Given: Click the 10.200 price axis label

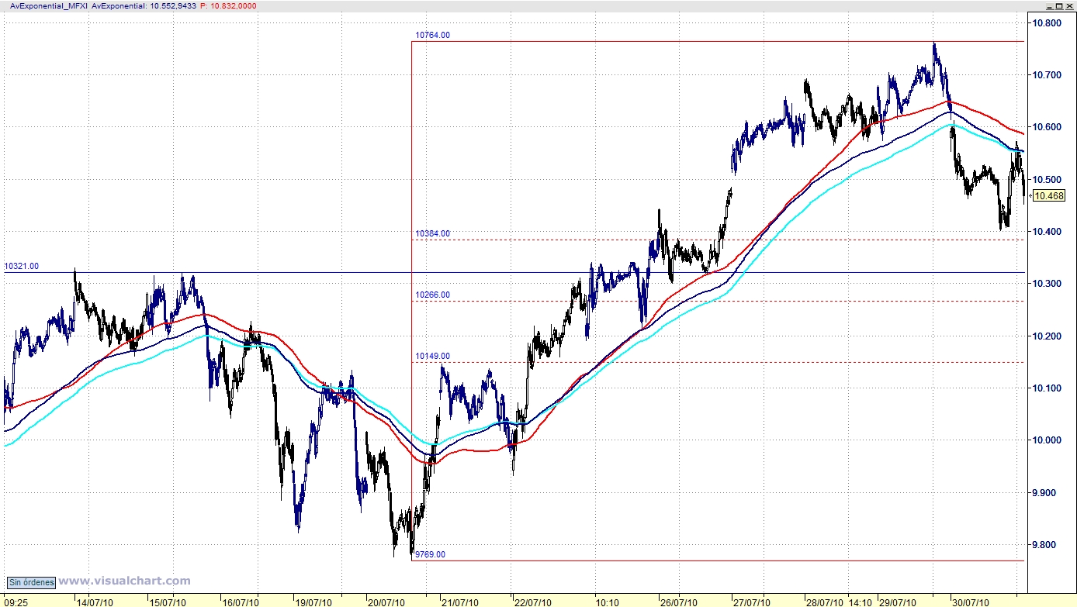Looking at the screenshot, I should (1045, 336).
